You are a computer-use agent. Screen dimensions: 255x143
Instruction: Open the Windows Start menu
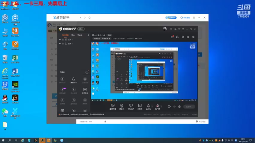3,140
